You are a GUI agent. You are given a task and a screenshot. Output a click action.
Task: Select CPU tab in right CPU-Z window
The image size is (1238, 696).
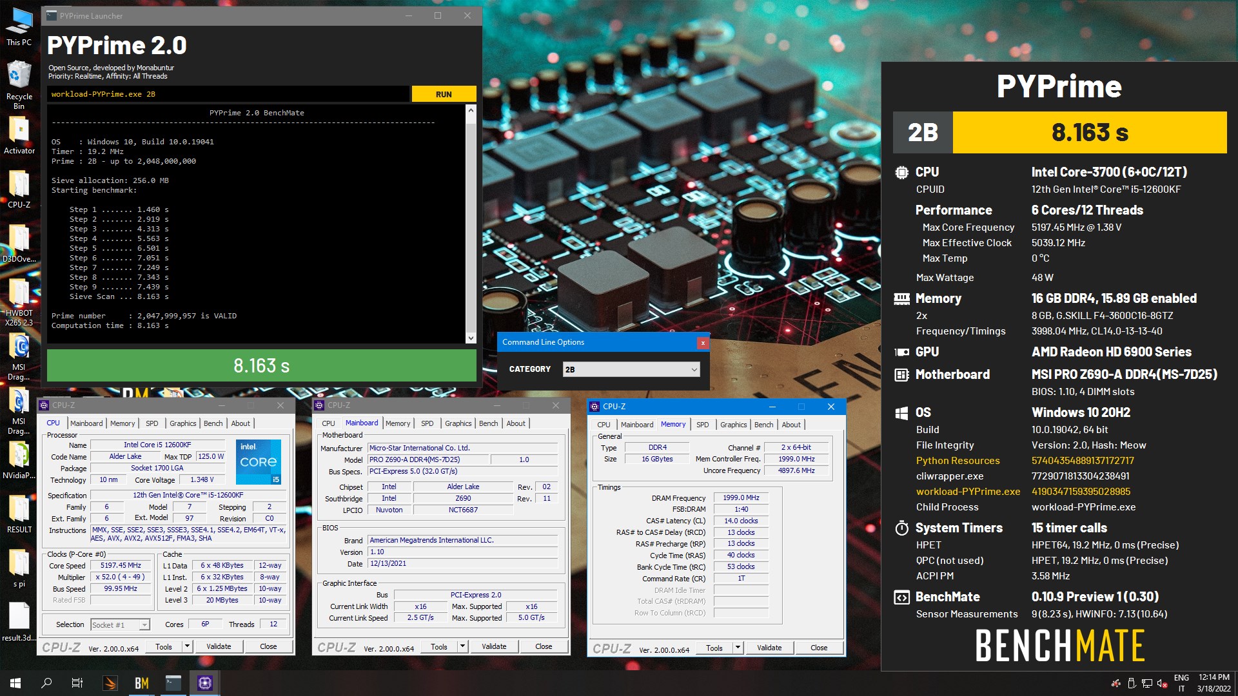pyautogui.click(x=604, y=425)
